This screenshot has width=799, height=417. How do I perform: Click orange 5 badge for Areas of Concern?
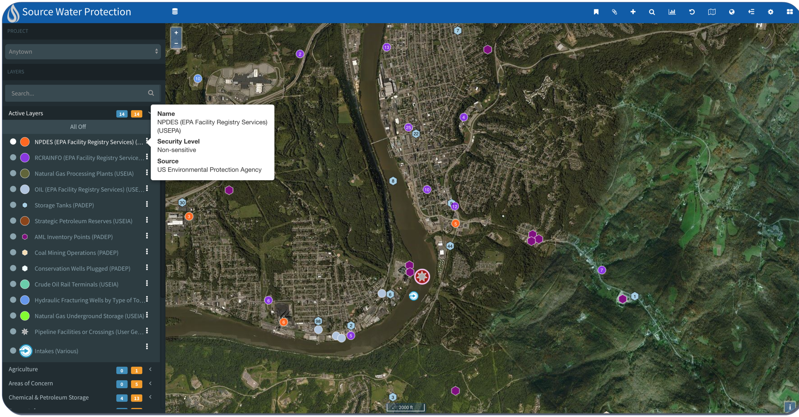pos(136,384)
